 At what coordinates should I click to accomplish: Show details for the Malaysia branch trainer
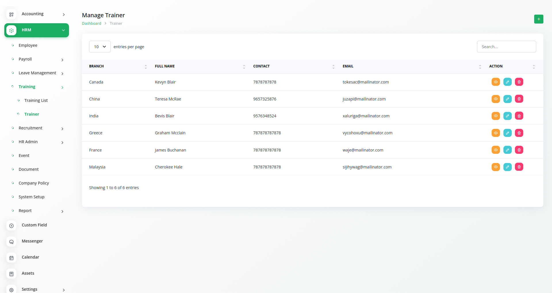496,167
